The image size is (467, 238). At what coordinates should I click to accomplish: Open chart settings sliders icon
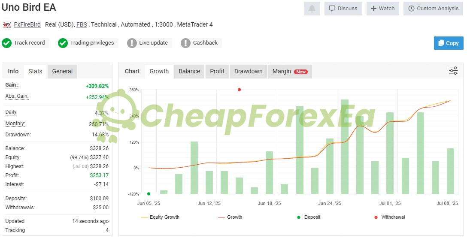click(453, 71)
